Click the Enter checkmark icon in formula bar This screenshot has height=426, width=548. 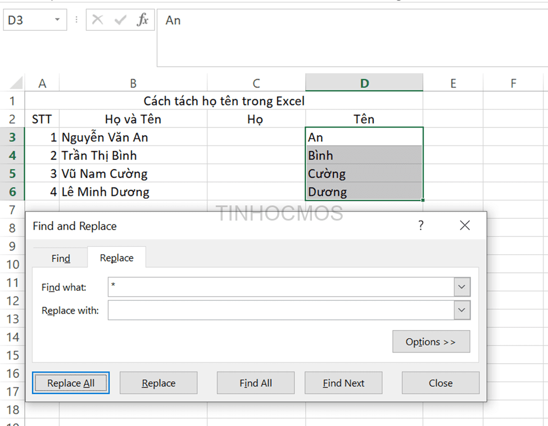[120, 20]
